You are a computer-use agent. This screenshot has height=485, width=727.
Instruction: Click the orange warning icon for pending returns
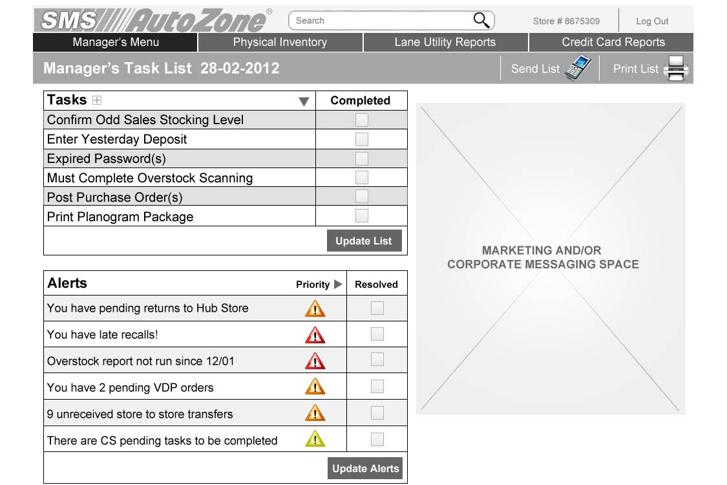coord(315,308)
